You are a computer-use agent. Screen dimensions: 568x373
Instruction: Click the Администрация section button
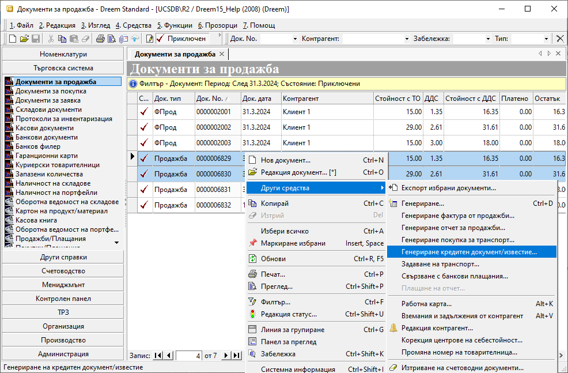coord(63,354)
